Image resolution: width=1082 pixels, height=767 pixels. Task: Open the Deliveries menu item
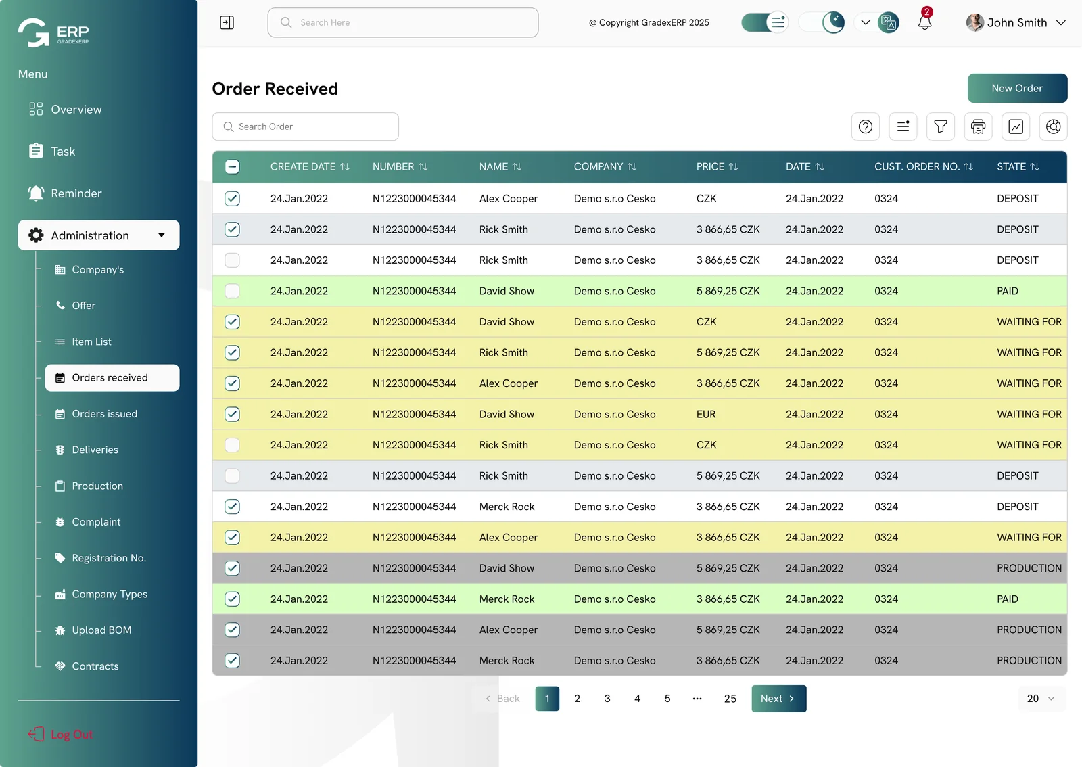(95, 450)
